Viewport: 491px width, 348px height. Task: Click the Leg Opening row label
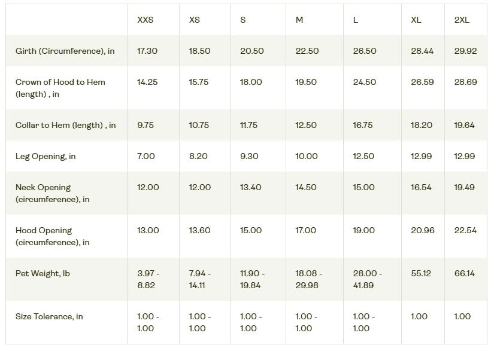point(46,156)
